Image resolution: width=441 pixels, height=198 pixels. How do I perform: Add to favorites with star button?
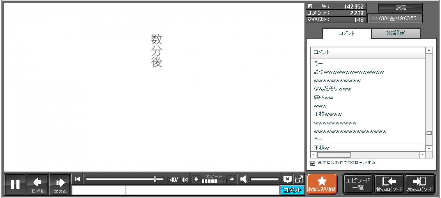pos(322,184)
